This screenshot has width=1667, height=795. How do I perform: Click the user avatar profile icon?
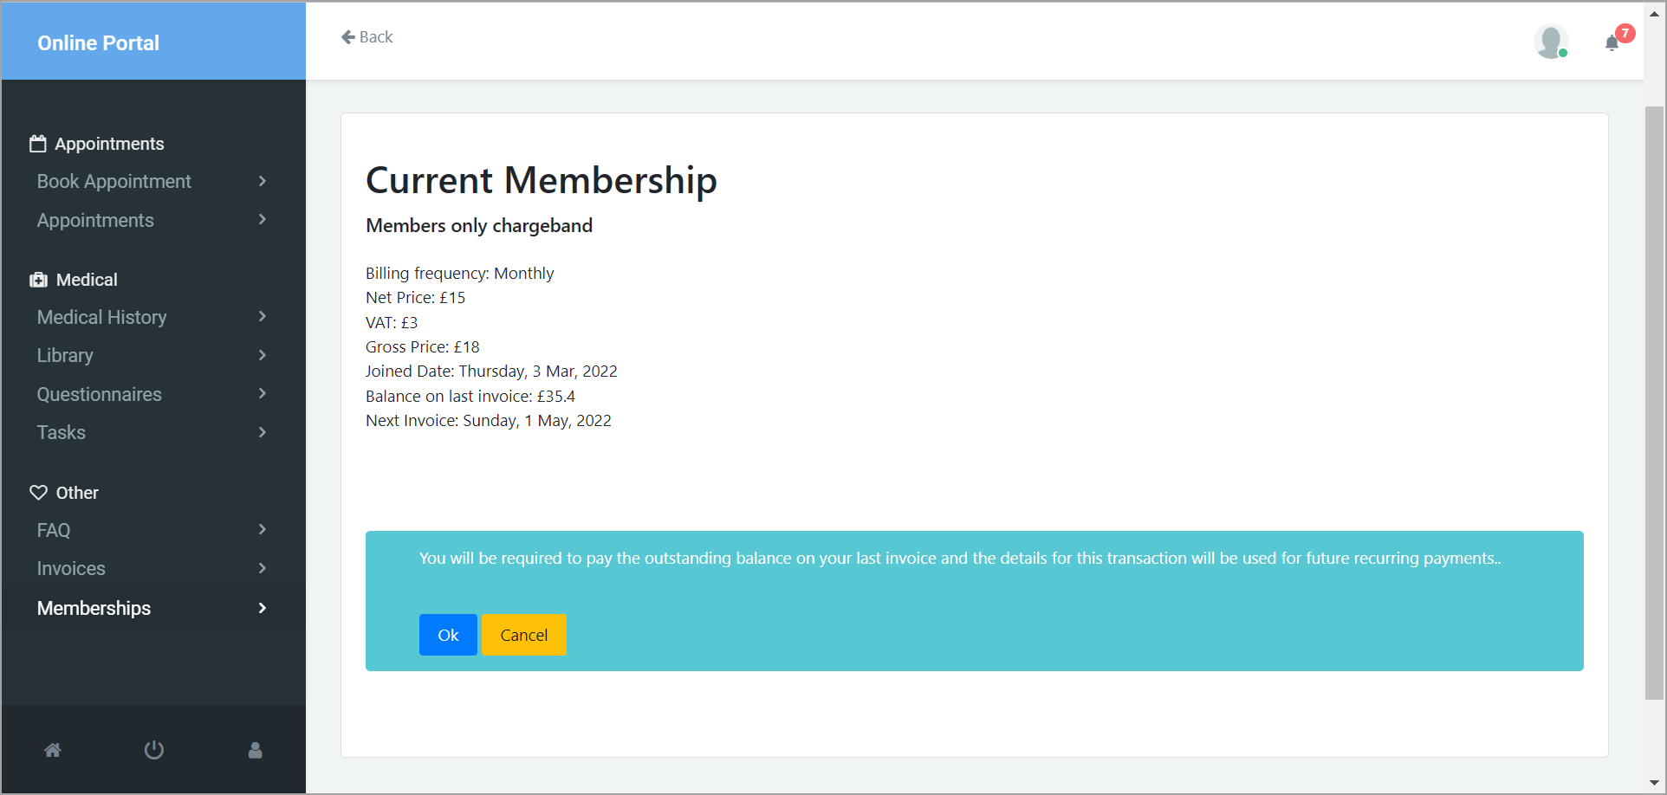[x=1551, y=42]
